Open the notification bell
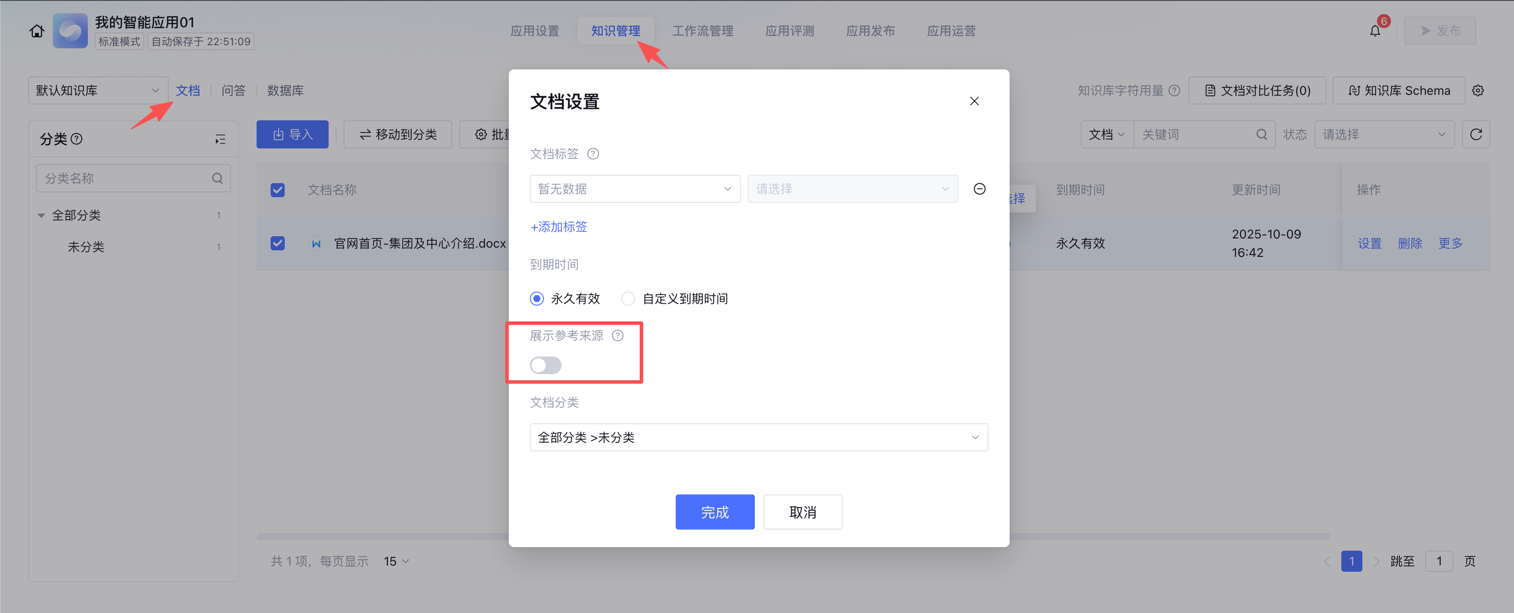 [1375, 31]
